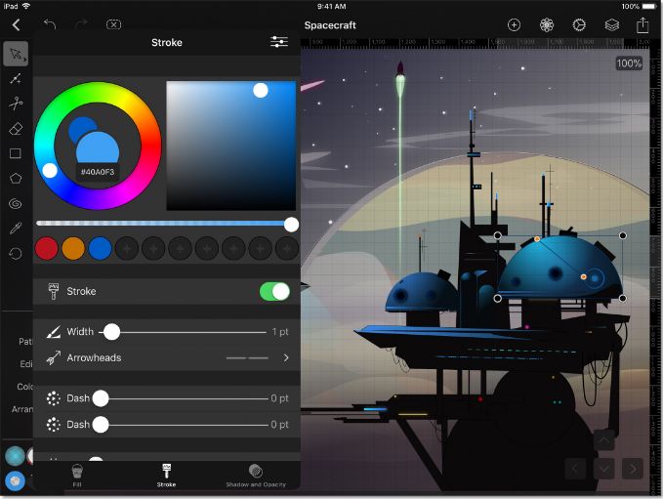Open the color sliders options icon
Viewport: 663px width, 499px height.
(x=279, y=42)
